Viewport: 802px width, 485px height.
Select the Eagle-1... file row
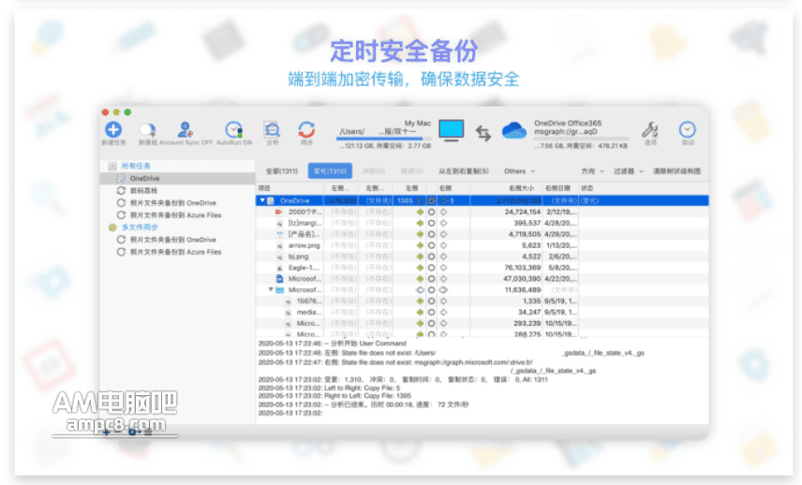coord(483,268)
